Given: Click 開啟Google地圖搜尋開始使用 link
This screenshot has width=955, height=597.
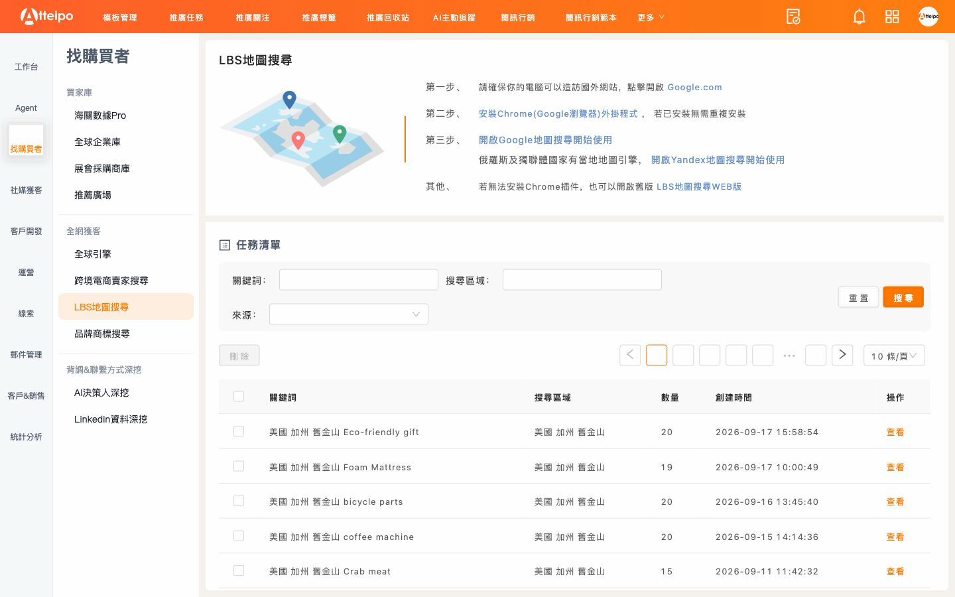Looking at the screenshot, I should click(545, 140).
